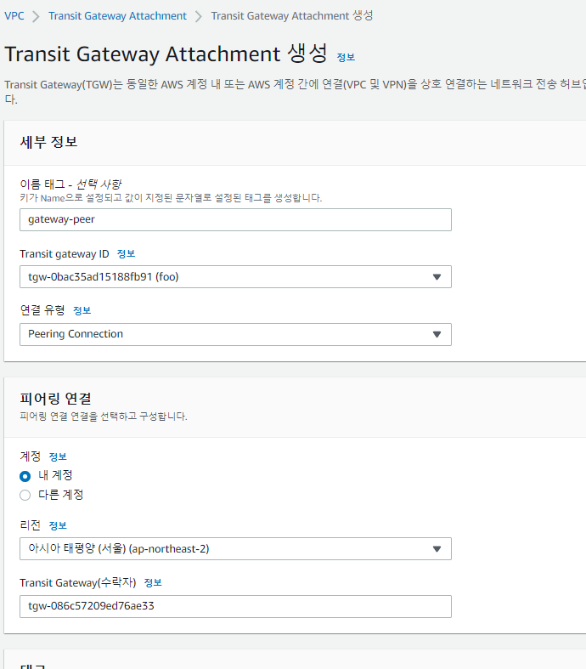Click the 정보 link beside the page title
Screen dimensions: 586x669
point(346,57)
